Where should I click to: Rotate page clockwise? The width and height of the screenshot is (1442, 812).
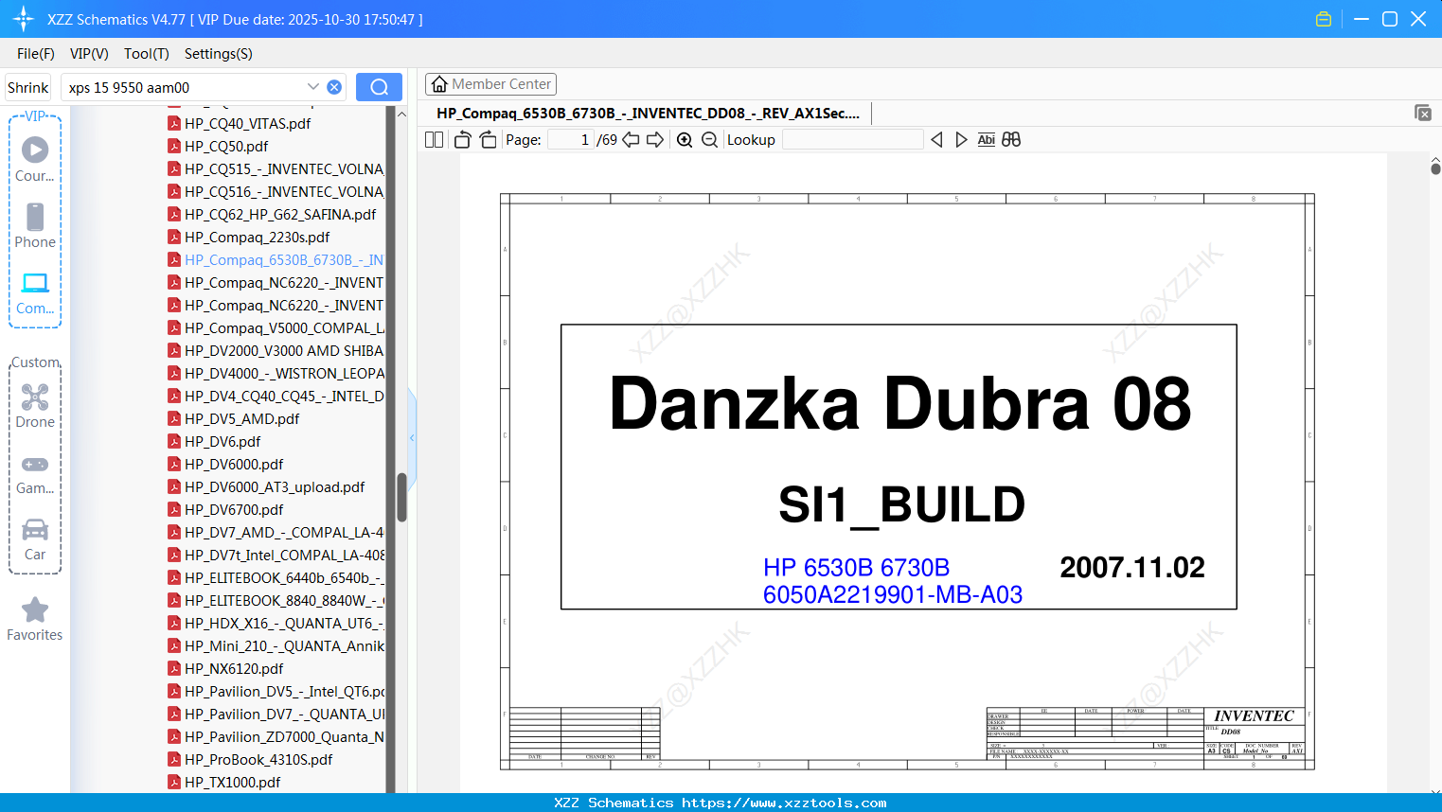[x=488, y=140]
